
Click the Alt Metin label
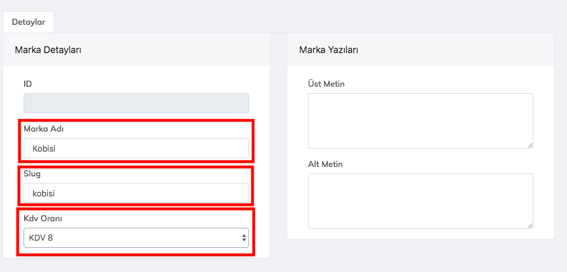pos(325,164)
